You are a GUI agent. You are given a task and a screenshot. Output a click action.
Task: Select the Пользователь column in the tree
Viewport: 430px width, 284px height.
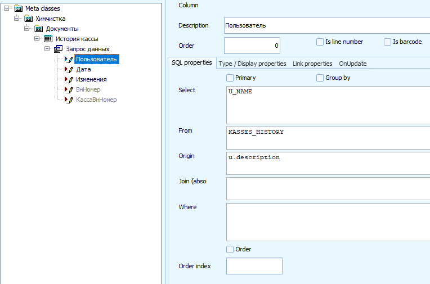tap(97, 59)
